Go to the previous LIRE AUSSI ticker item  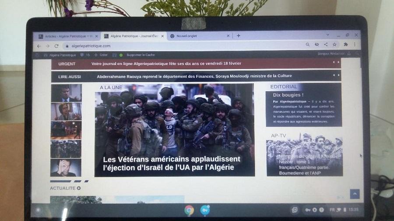[334, 75]
